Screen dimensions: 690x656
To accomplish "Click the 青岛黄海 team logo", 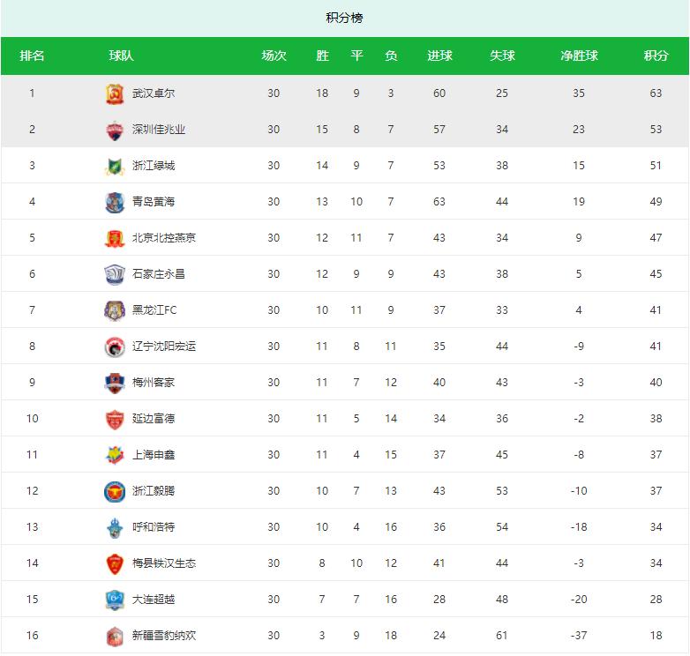I will point(115,202).
